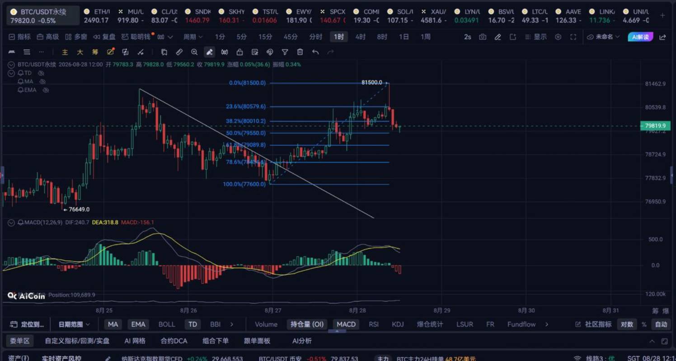Expand the 周期 period dropdown
This screenshot has width=676, height=361.
(x=193, y=37)
